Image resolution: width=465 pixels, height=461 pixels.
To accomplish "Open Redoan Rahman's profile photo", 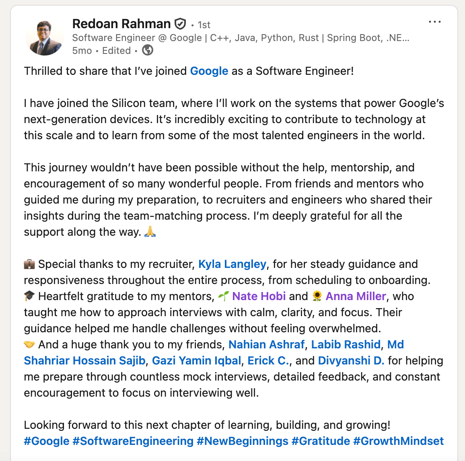I will click(x=45, y=37).
